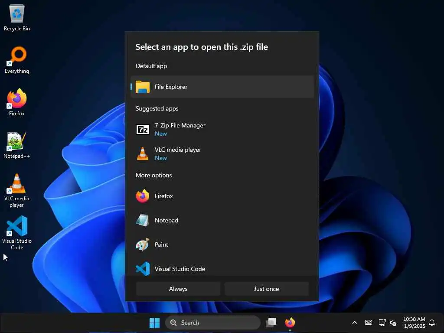
Task: Open the Recycle Bin desktop icon
Action: point(17,17)
